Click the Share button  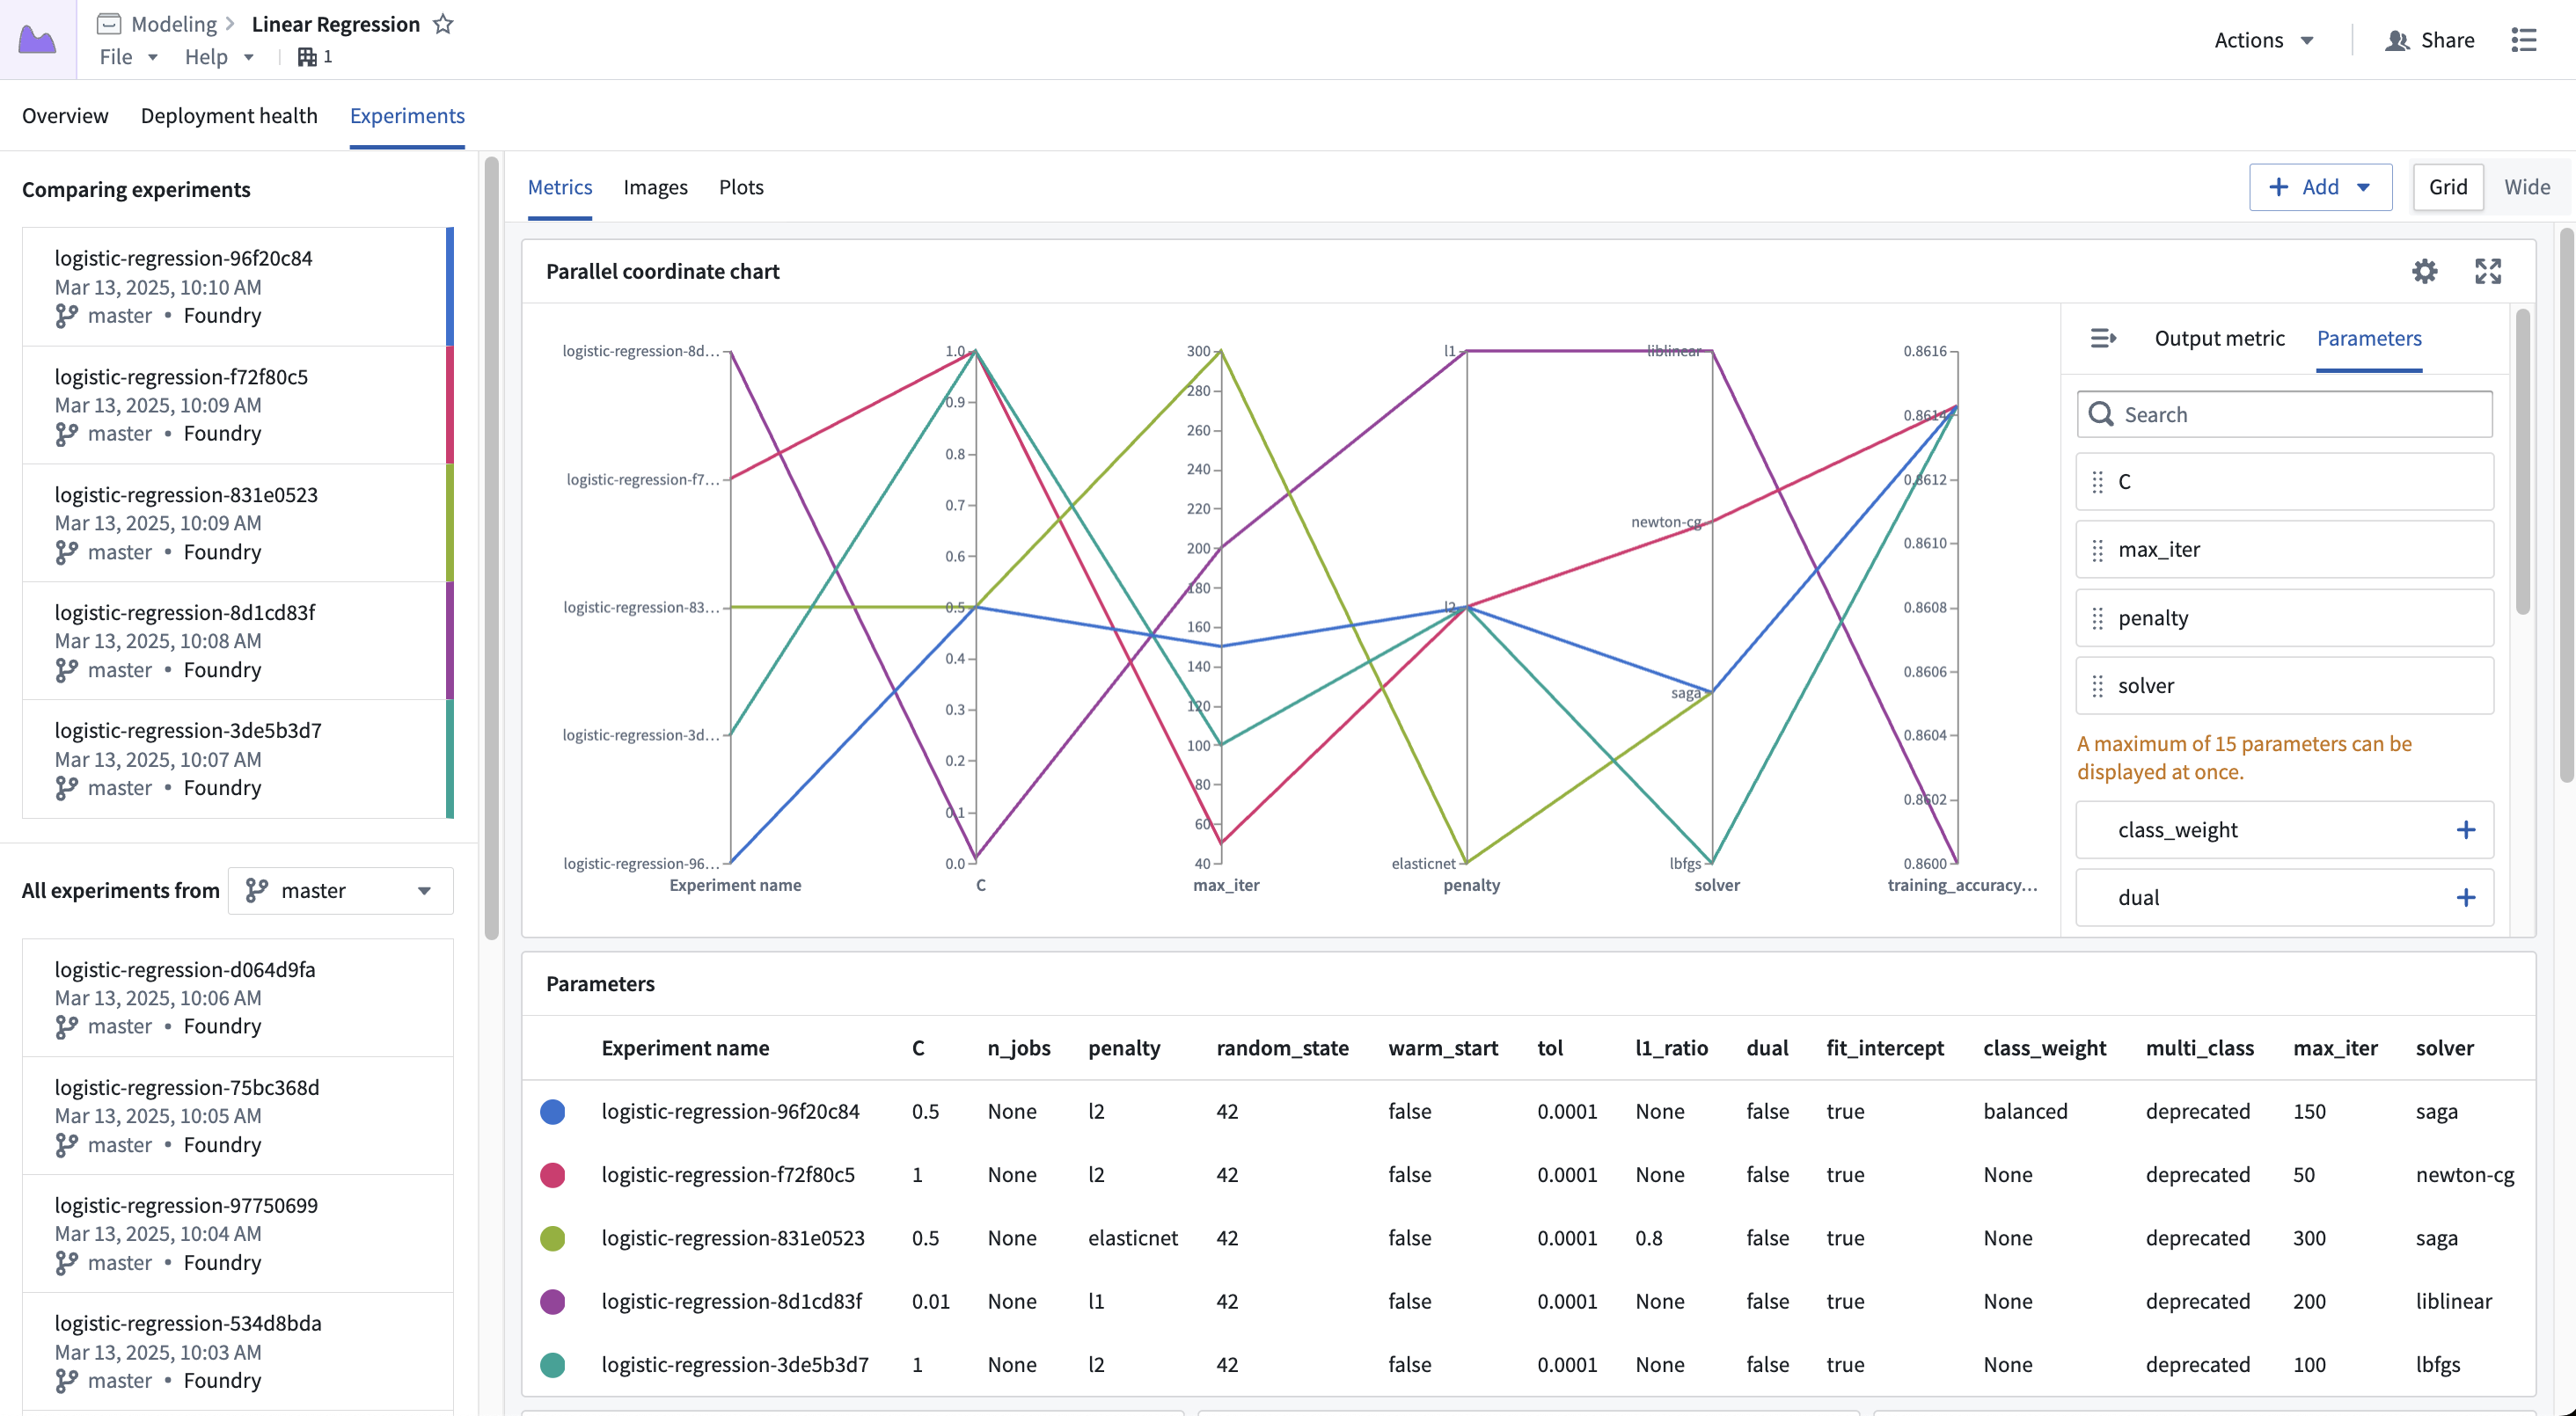pos(2430,40)
